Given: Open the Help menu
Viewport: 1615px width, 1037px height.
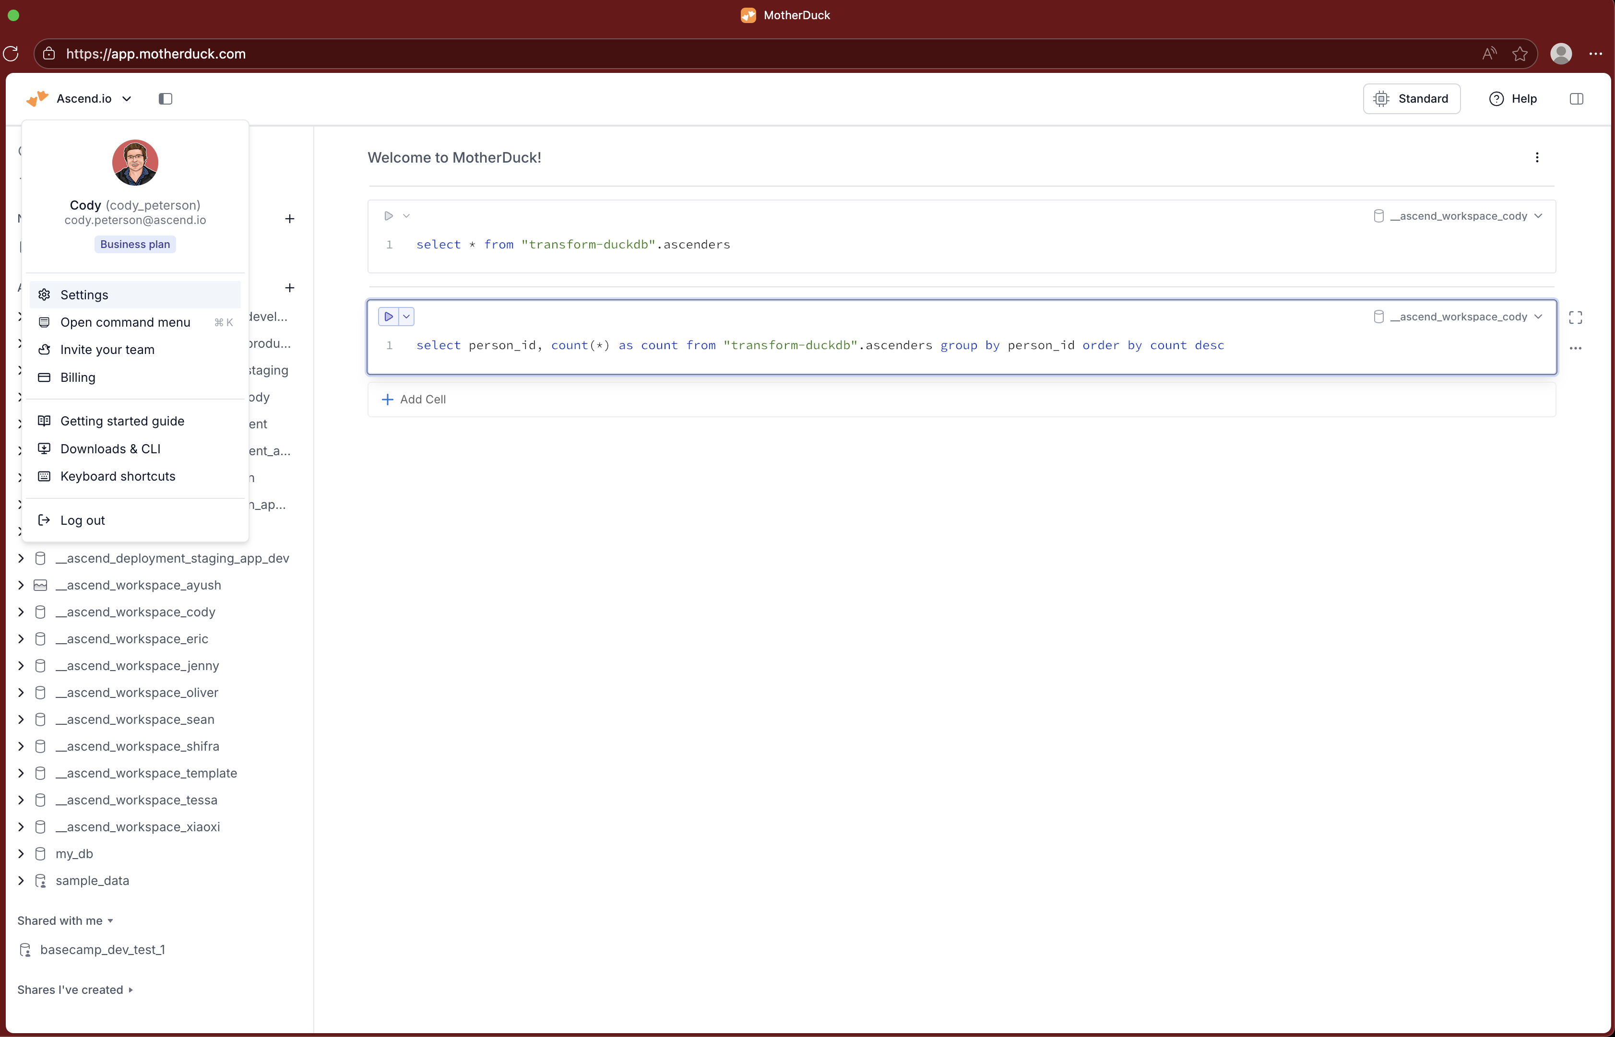Looking at the screenshot, I should point(1513,99).
